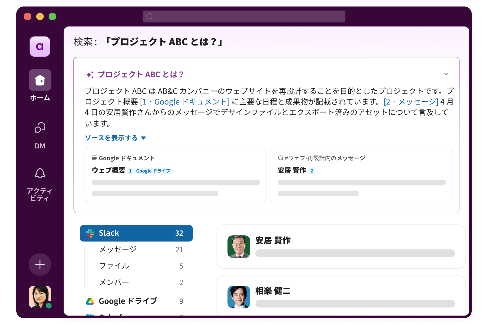The height and width of the screenshot is (325, 488).
Task: Click AI sparkle icon beside プロジェクト ABC とは？
Action: point(90,74)
